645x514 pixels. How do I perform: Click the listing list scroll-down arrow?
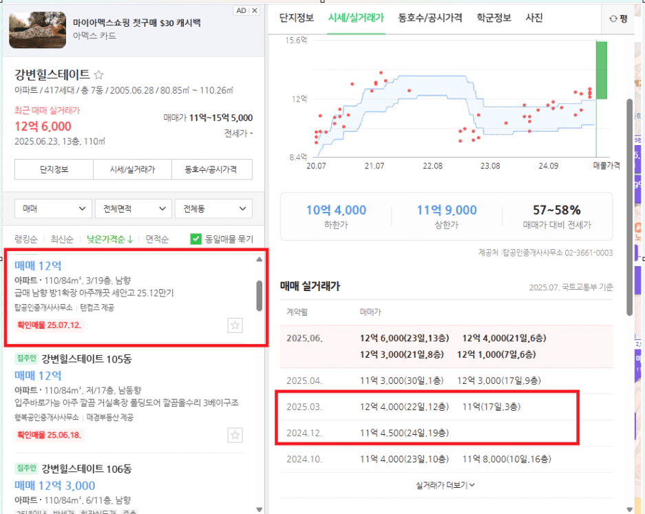coord(259,509)
